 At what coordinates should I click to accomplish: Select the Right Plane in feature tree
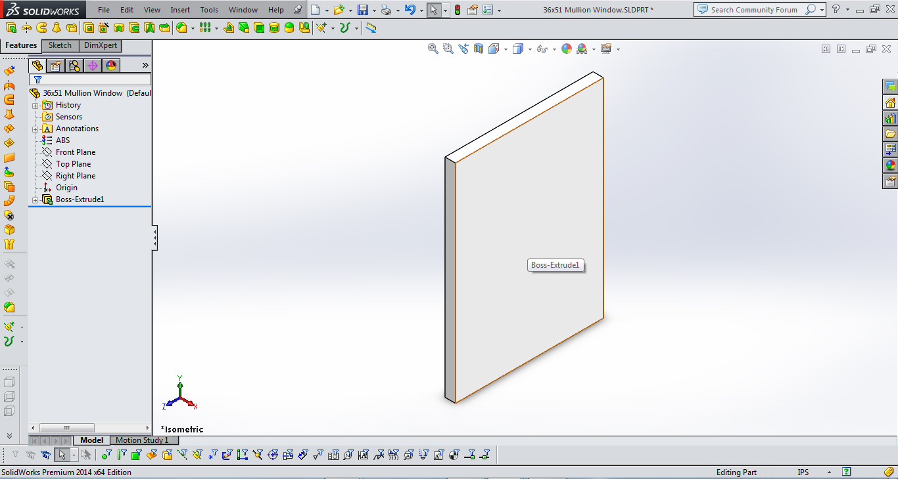pos(76,176)
